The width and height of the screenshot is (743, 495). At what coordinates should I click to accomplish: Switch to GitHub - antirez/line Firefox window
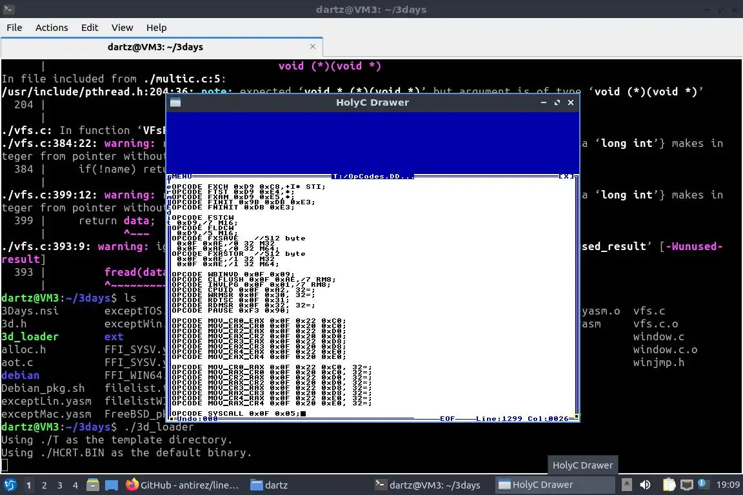pos(182,485)
